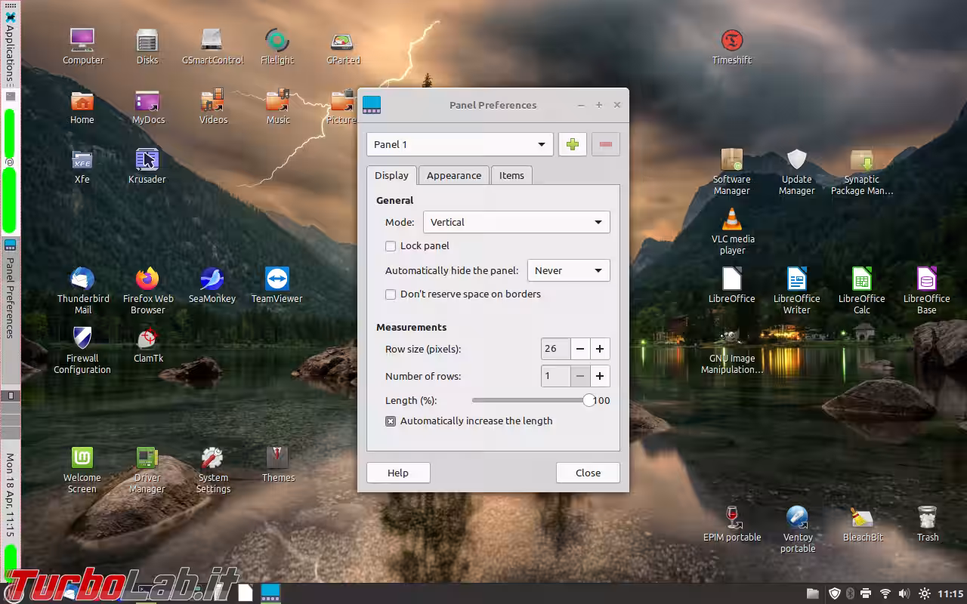
Task: Adjust the Length percentage slider
Action: [x=589, y=400]
